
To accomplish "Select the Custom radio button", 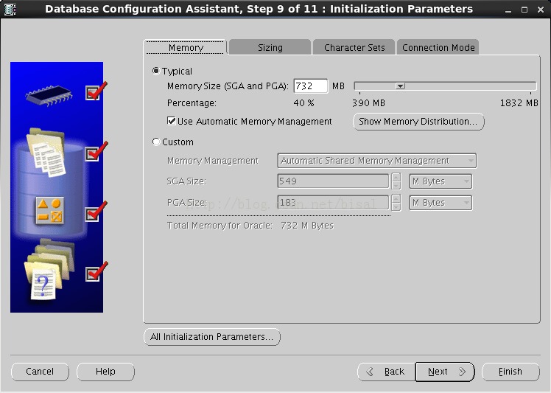I will point(156,142).
